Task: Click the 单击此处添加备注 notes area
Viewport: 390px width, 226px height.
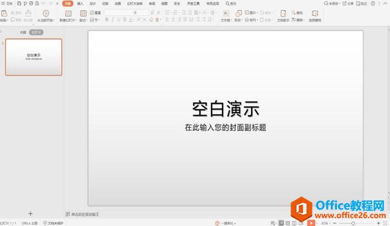Action: pyautogui.click(x=85, y=214)
